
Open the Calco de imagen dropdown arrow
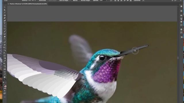pyautogui.click(x=70, y=1)
